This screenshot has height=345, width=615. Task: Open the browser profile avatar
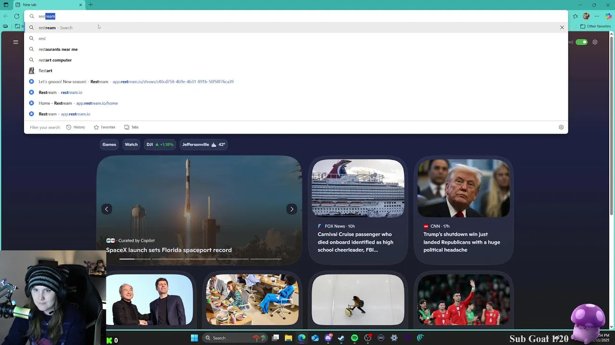pyautogui.click(x=586, y=16)
